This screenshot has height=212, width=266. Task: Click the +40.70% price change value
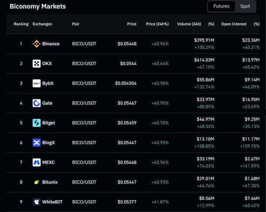pos(160,123)
